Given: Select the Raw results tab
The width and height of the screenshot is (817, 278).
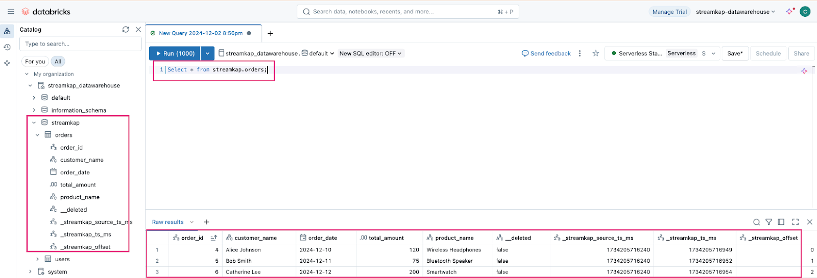Looking at the screenshot, I should (x=167, y=222).
